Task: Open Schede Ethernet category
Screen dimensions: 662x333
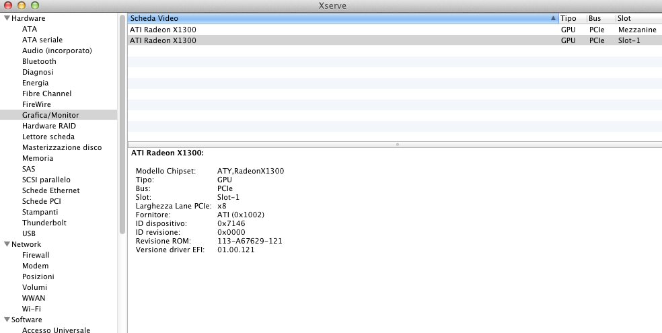Action: pos(50,190)
